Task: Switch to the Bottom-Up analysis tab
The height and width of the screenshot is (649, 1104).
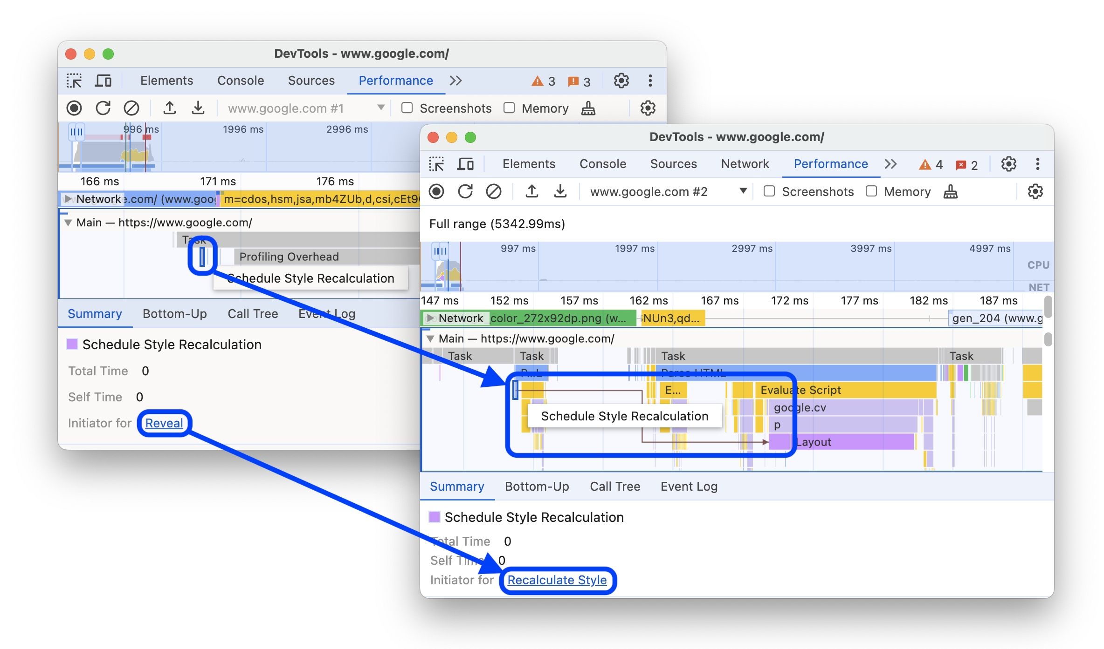Action: pyautogui.click(x=536, y=486)
